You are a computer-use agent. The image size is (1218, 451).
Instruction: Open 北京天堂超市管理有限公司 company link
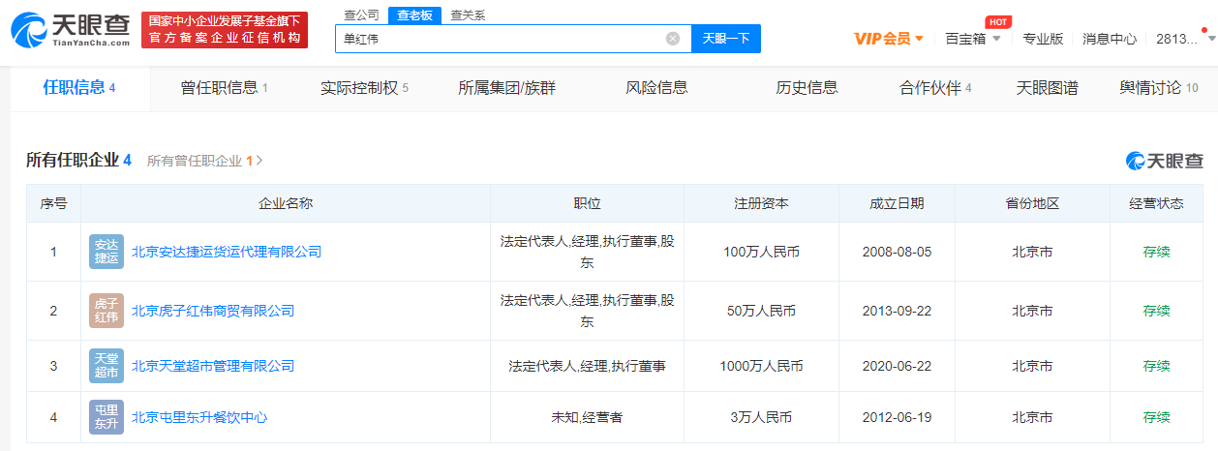click(x=213, y=366)
